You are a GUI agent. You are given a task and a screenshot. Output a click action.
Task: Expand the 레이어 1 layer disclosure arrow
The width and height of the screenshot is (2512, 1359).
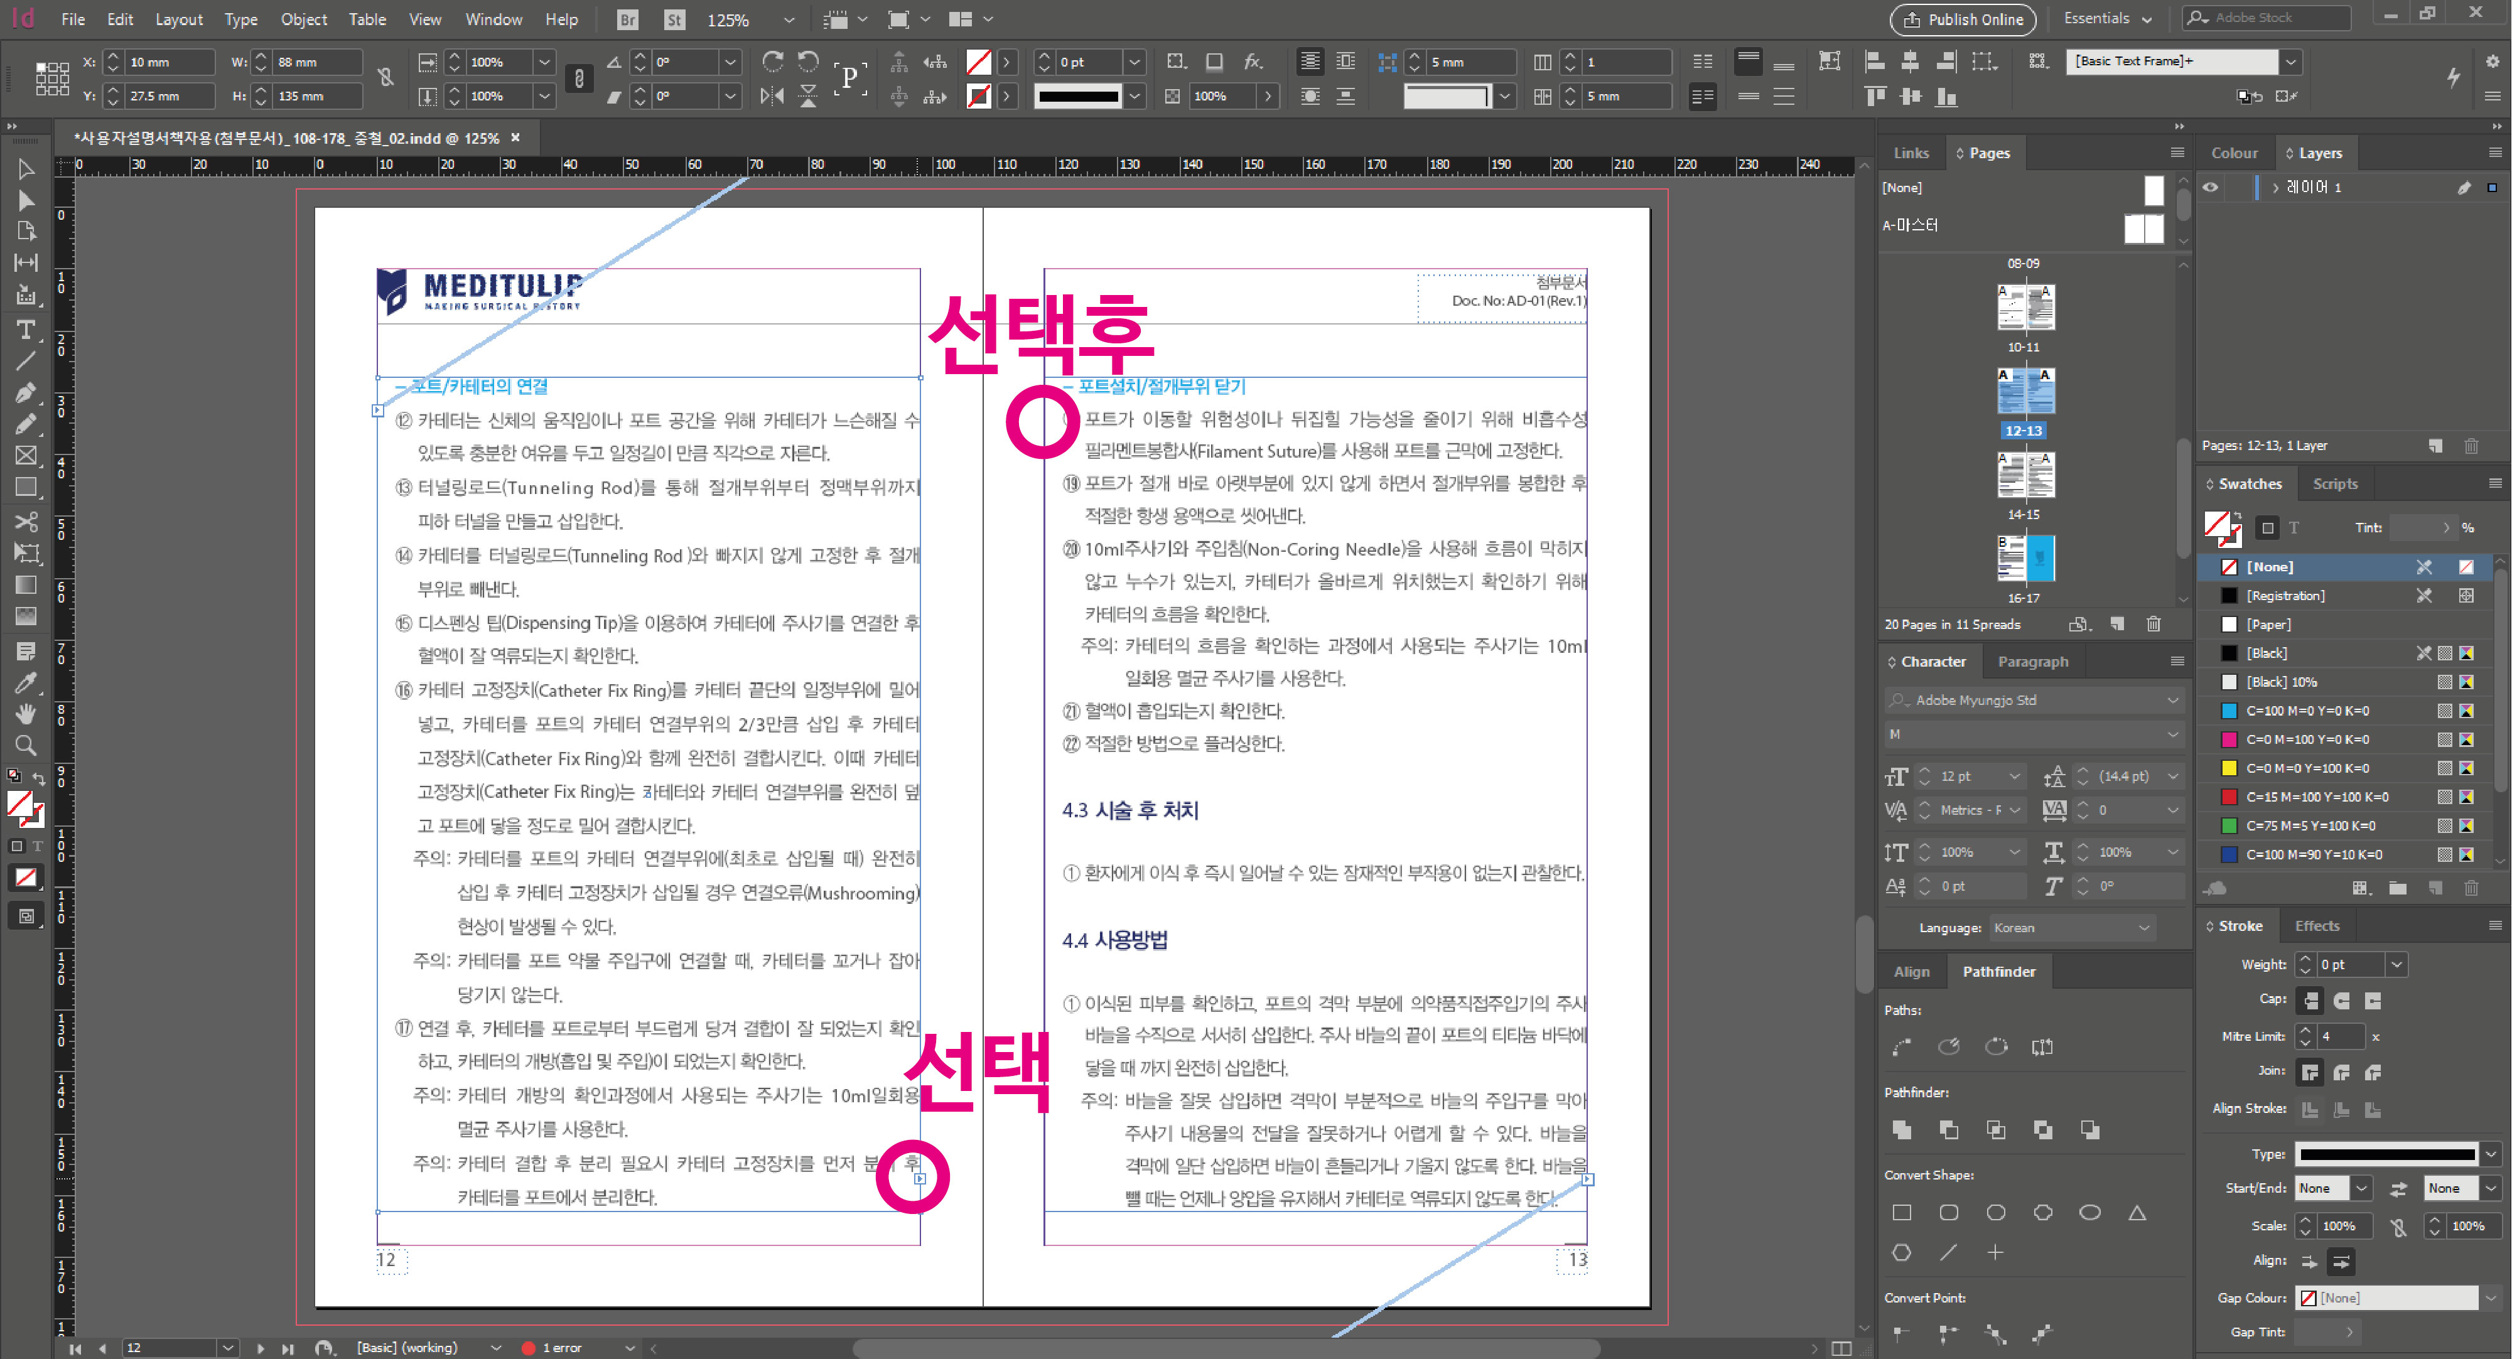click(2275, 187)
